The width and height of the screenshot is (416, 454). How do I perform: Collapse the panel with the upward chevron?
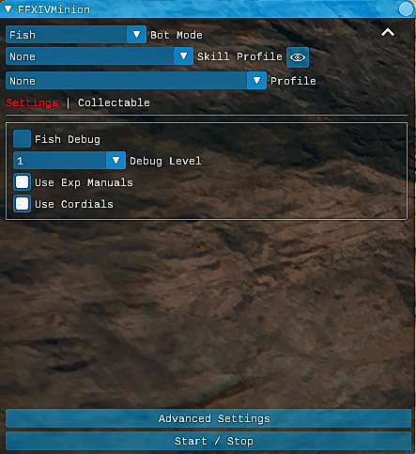[x=388, y=33]
